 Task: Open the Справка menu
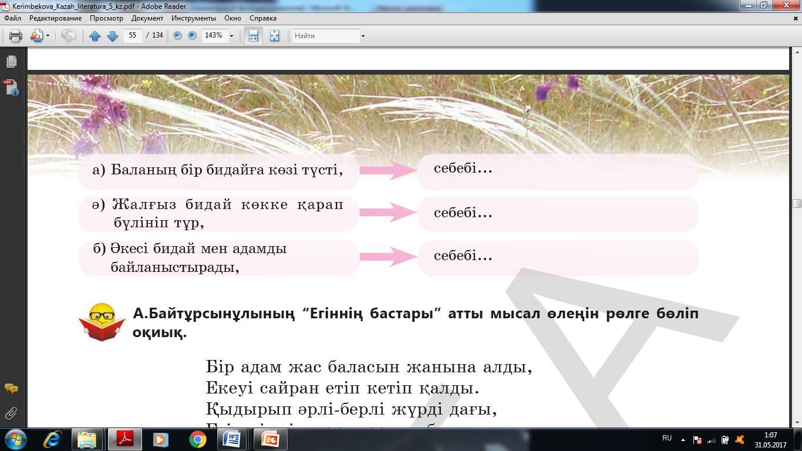(x=263, y=18)
